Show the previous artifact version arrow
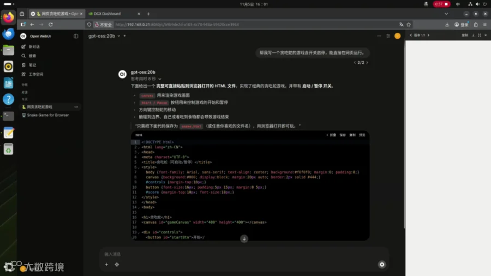The width and height of the screenshot is (491, 276). coord(411,35)
